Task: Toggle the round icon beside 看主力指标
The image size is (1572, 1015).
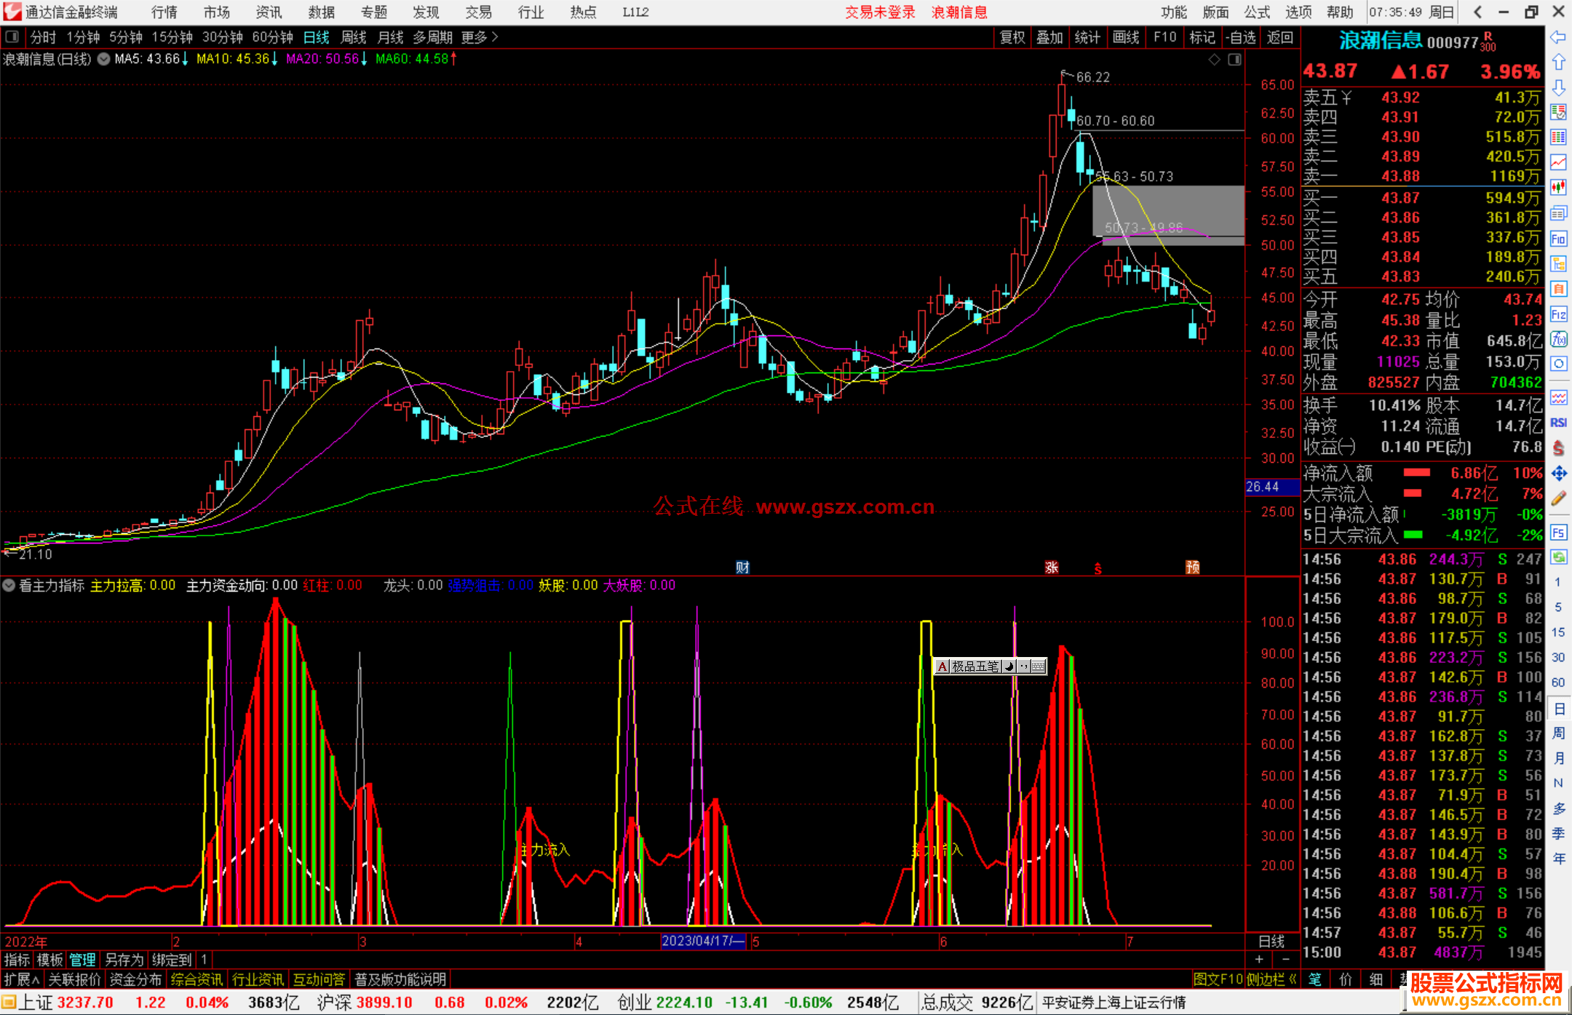Action: tap(9, 585)
